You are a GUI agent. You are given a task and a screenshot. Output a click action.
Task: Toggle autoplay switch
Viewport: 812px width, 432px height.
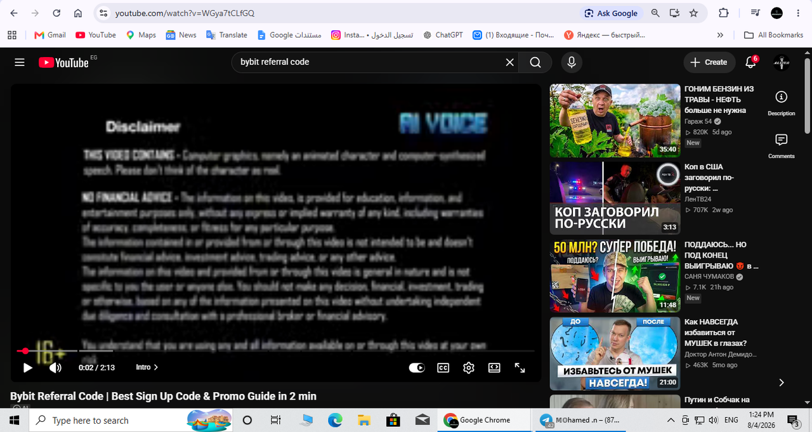pyautogui.click(x=417, y=367)
